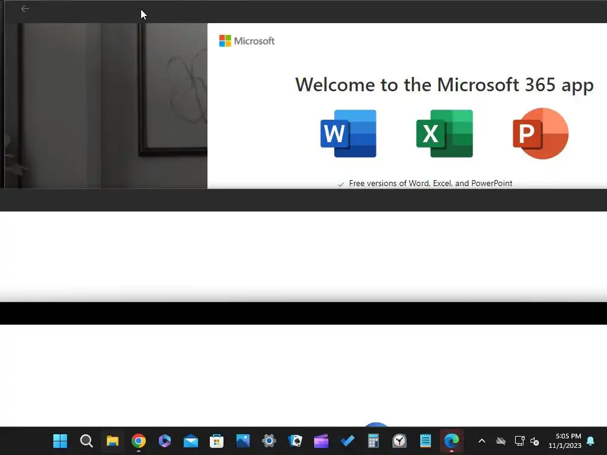Open the clock showing 5:05 PM

point(565,441)
